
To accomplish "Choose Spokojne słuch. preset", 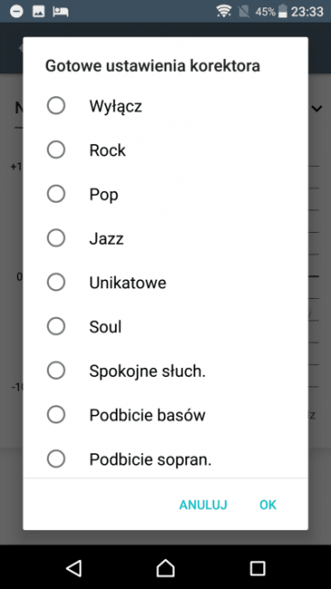I will (165, 371).
